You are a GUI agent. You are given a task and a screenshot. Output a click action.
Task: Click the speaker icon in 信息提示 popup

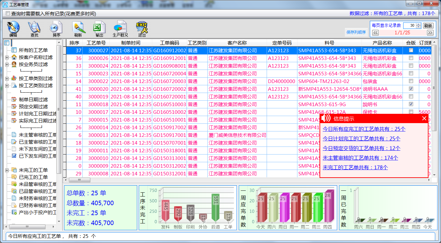pyautogui.click(x=326, y=118)
